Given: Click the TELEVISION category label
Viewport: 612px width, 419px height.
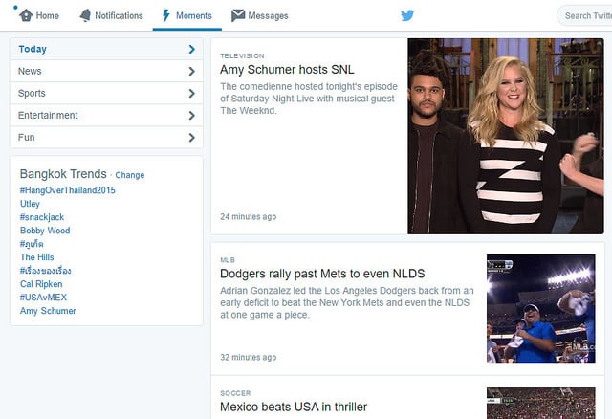Looking at the screenshot, I should click(x=242, y=55).
